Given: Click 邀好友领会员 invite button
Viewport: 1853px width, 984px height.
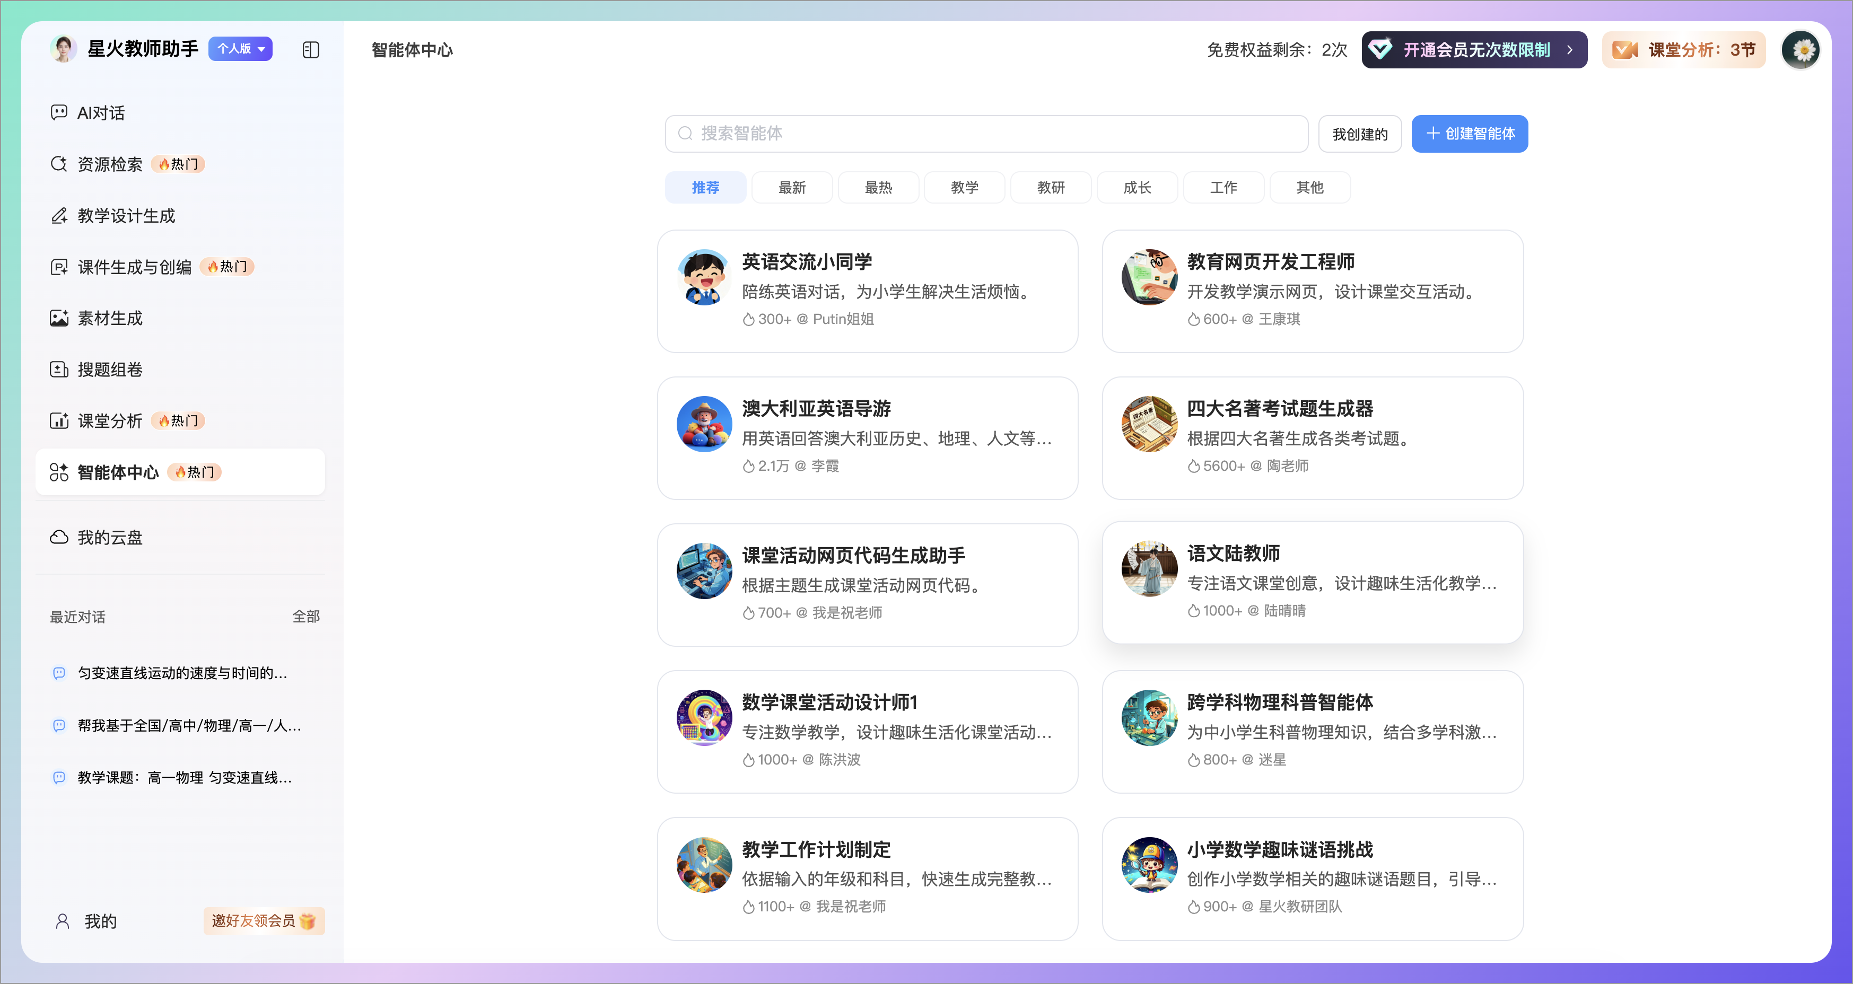Looking at the screenshot, I should [263, 921].
